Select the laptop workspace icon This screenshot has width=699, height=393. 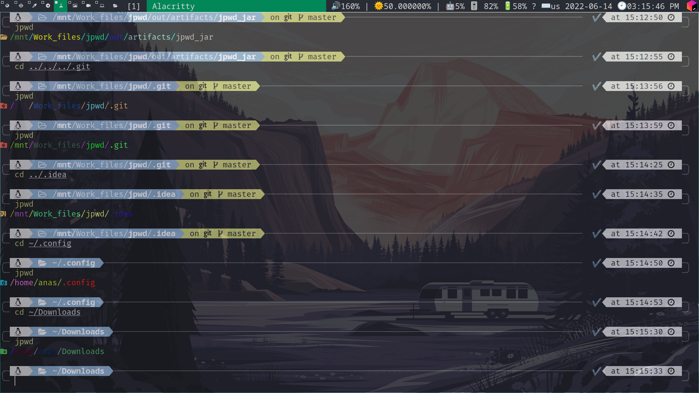coord(102,6)
